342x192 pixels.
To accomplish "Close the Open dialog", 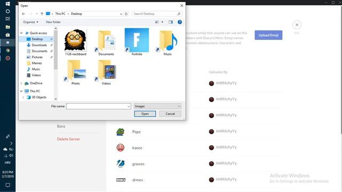I will coord(182,6).
